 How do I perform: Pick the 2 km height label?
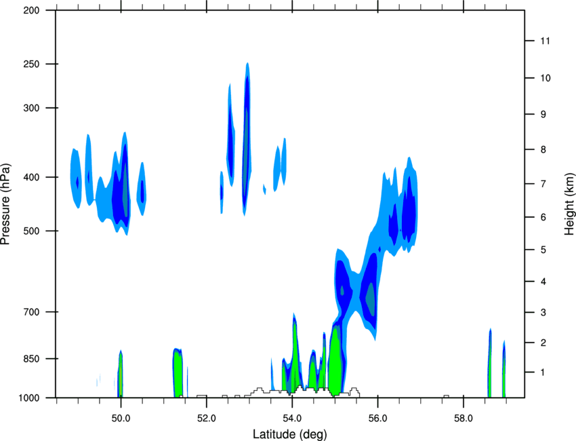point(543,343)
